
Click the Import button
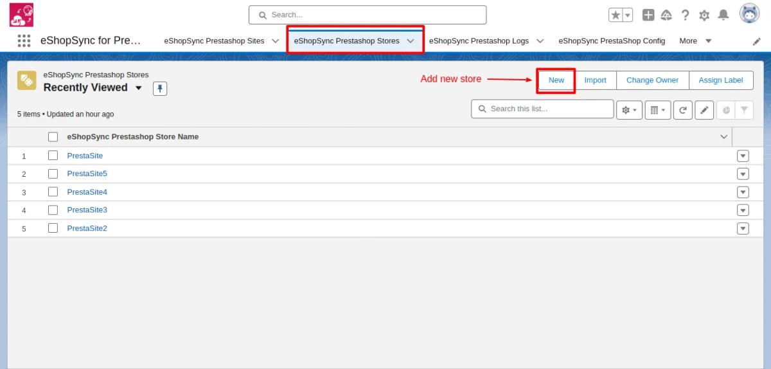tap(596, 80)
